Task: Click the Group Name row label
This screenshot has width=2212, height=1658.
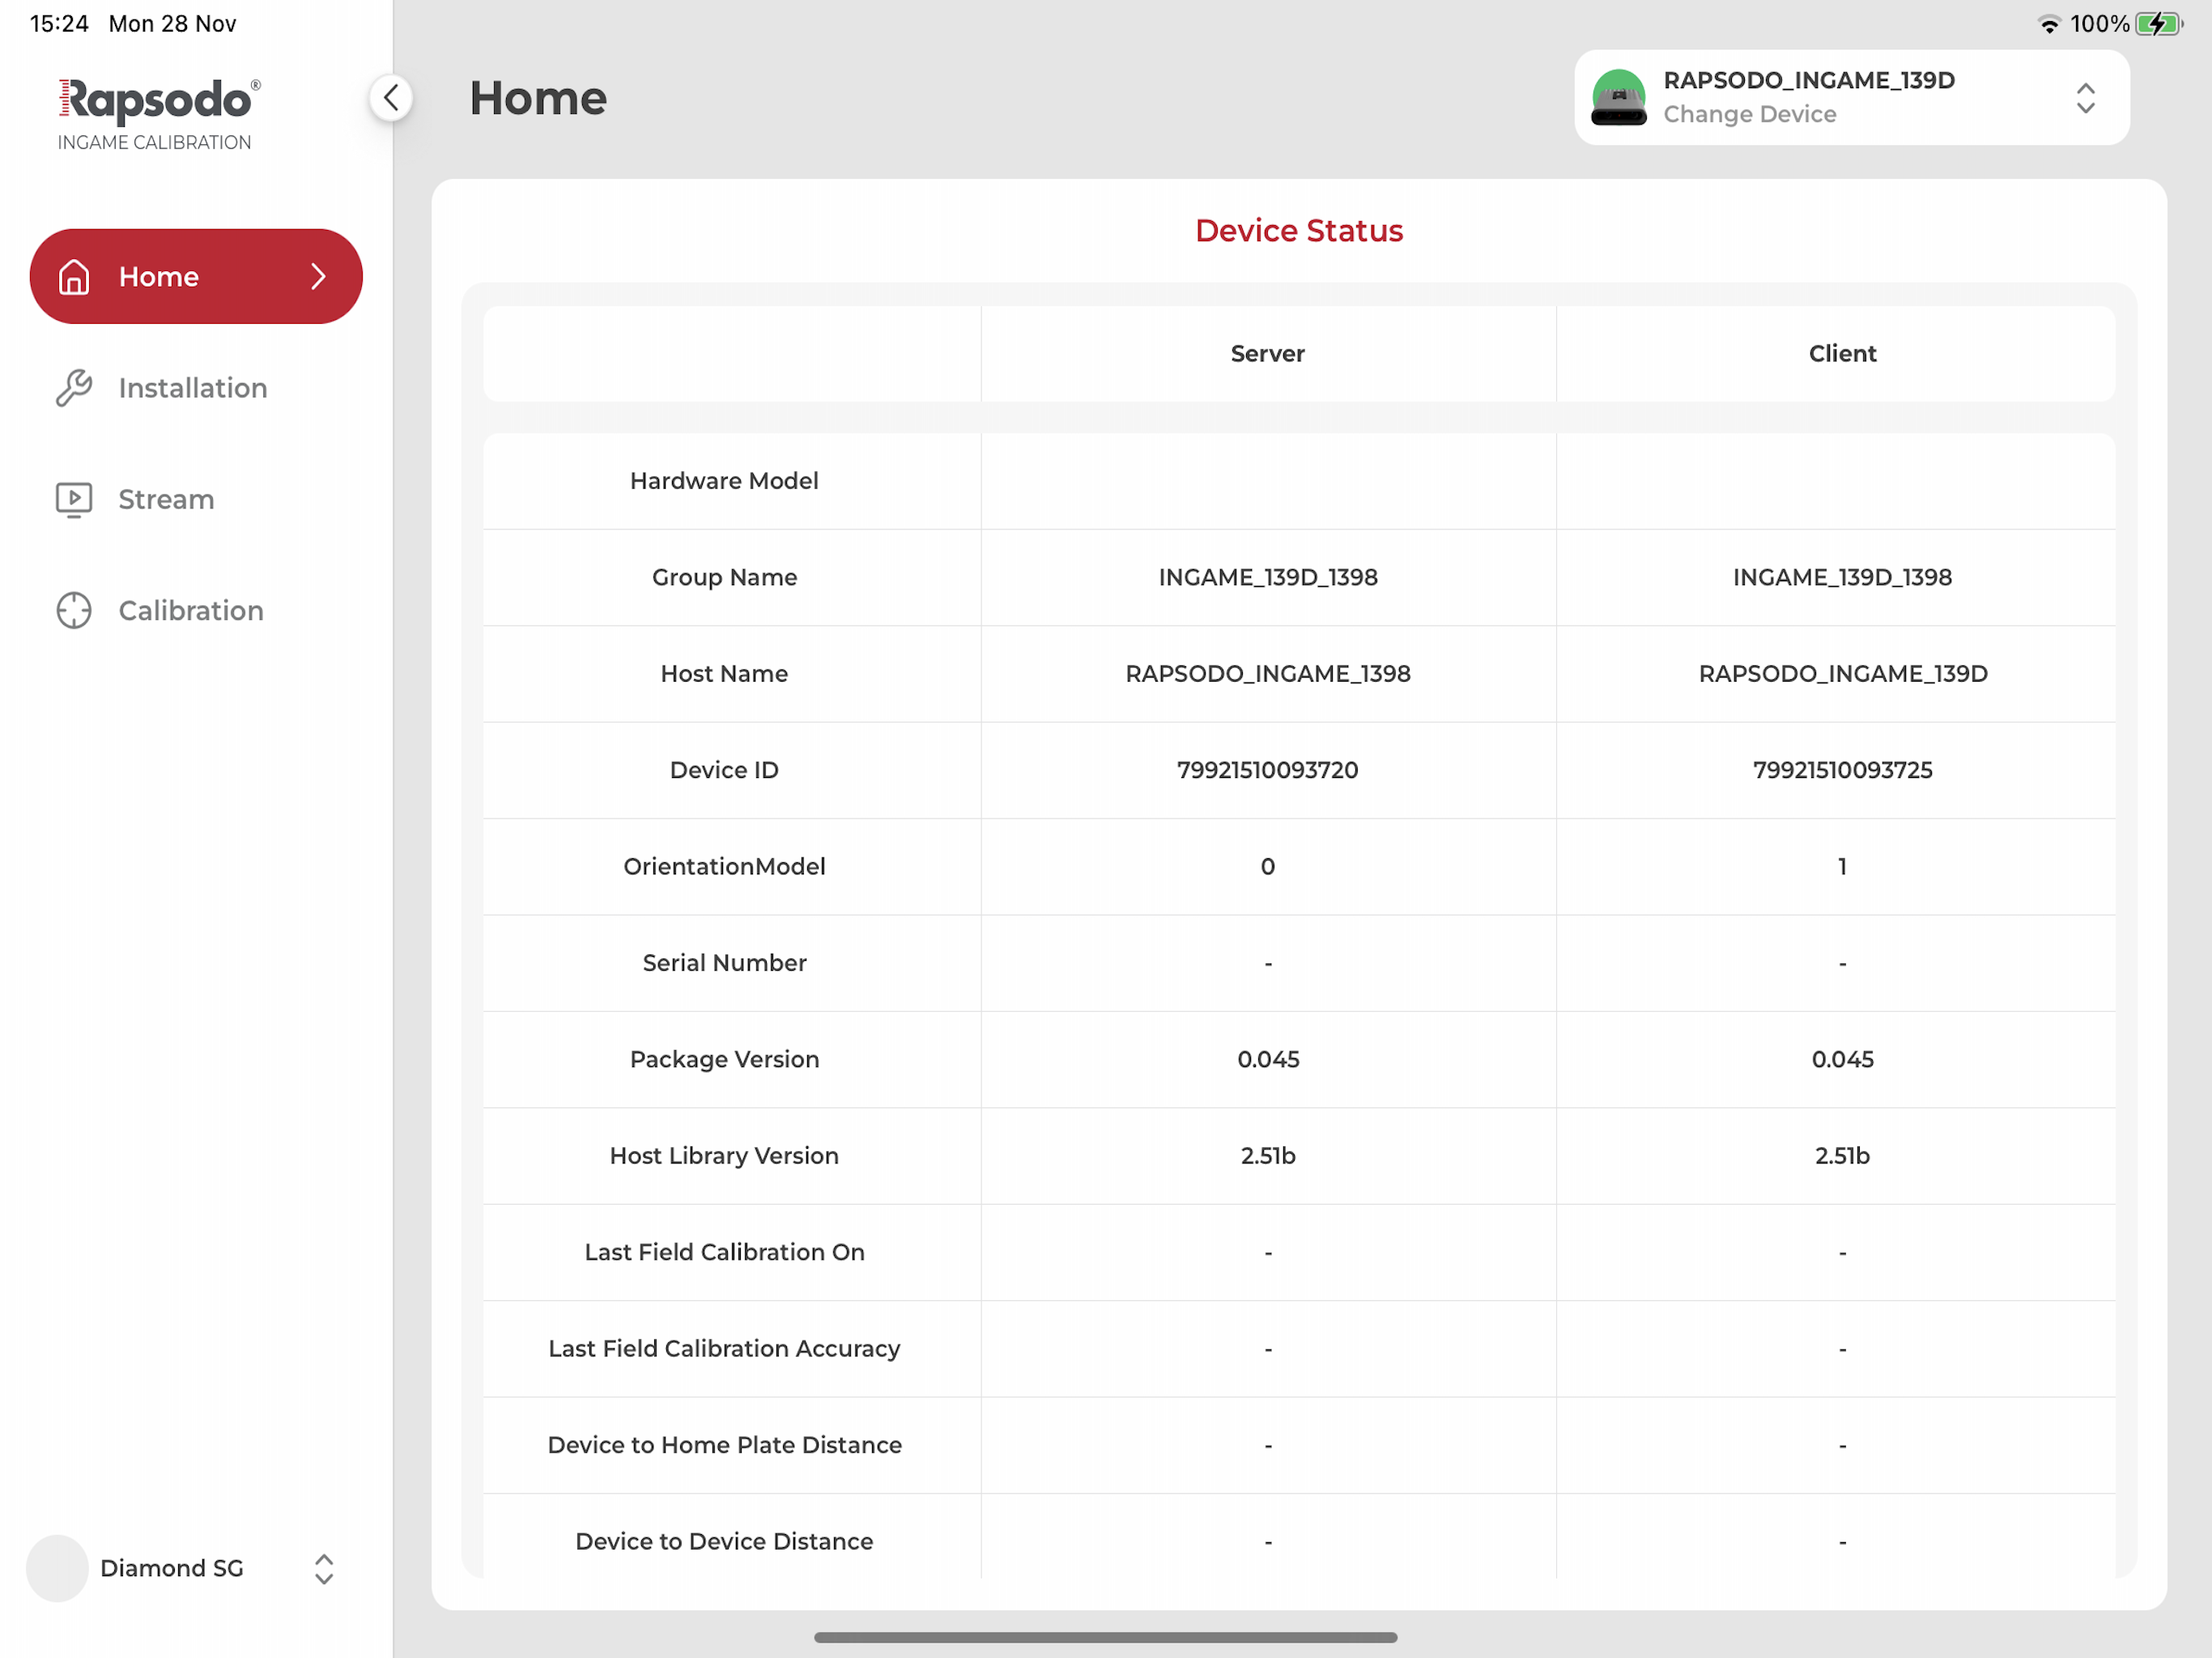Action: point(724,577)
